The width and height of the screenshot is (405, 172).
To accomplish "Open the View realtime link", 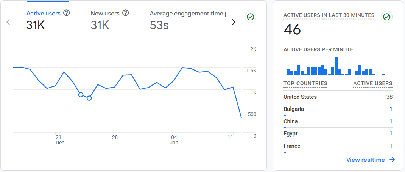I will [x=365, y=160].
